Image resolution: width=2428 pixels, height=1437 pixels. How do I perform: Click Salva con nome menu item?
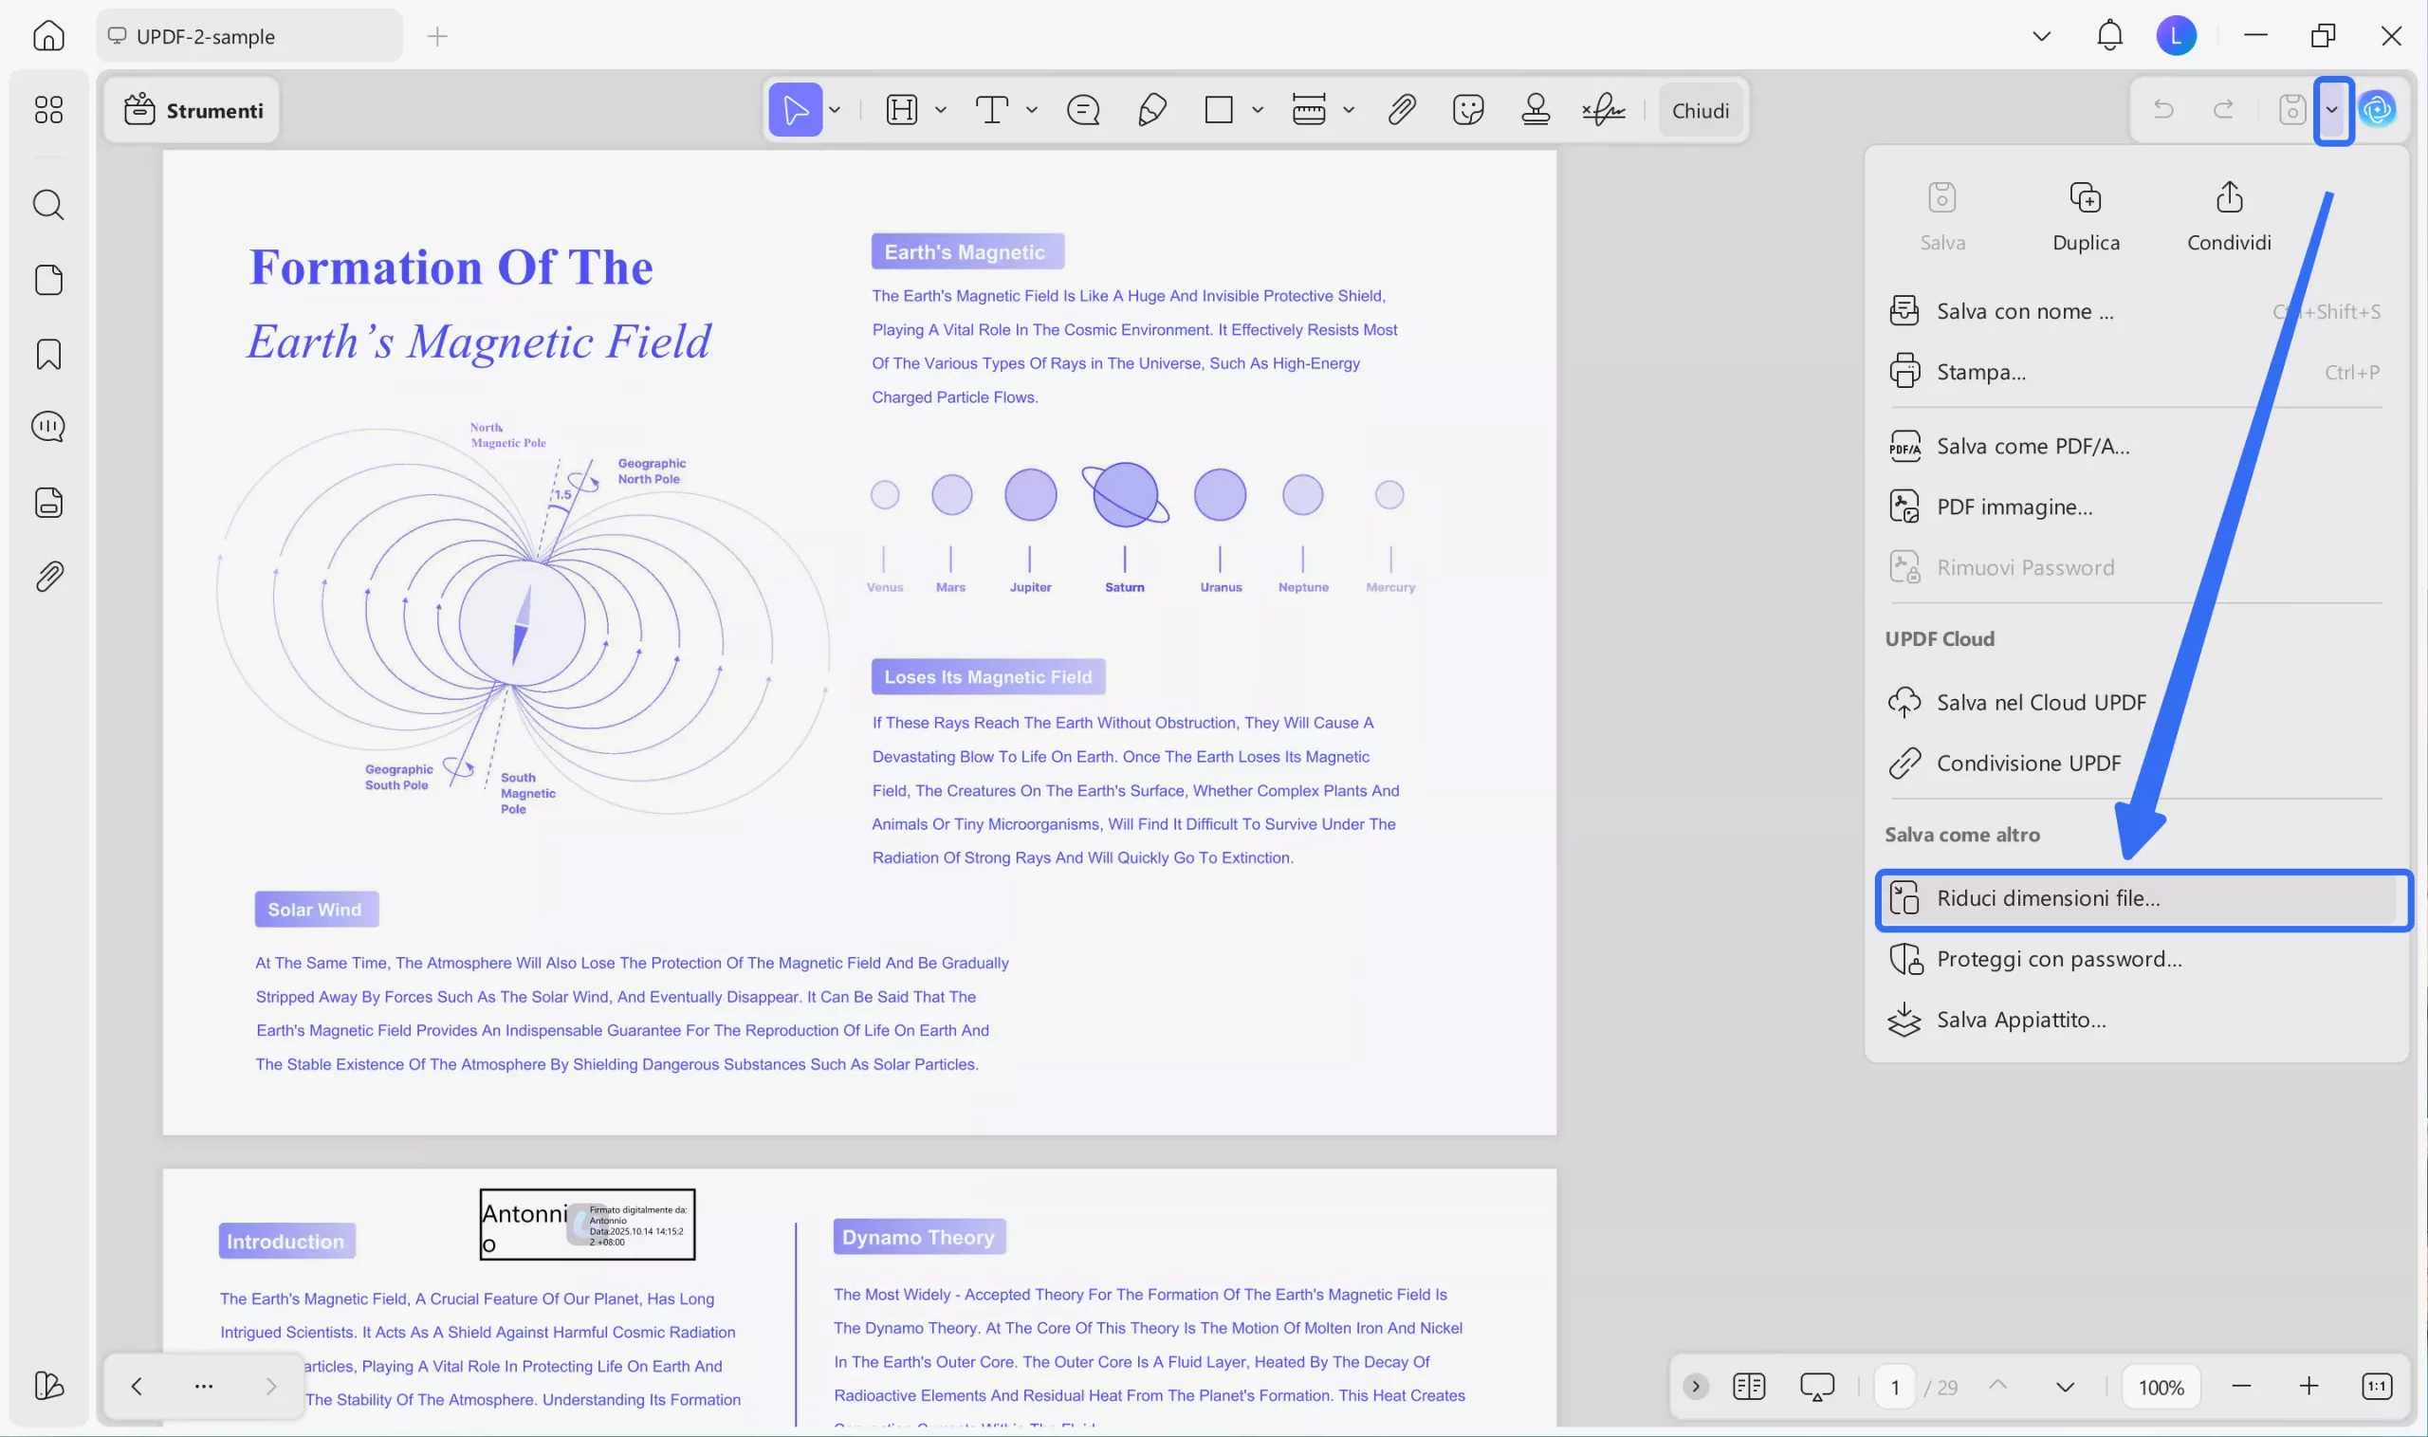[2024, 312]
